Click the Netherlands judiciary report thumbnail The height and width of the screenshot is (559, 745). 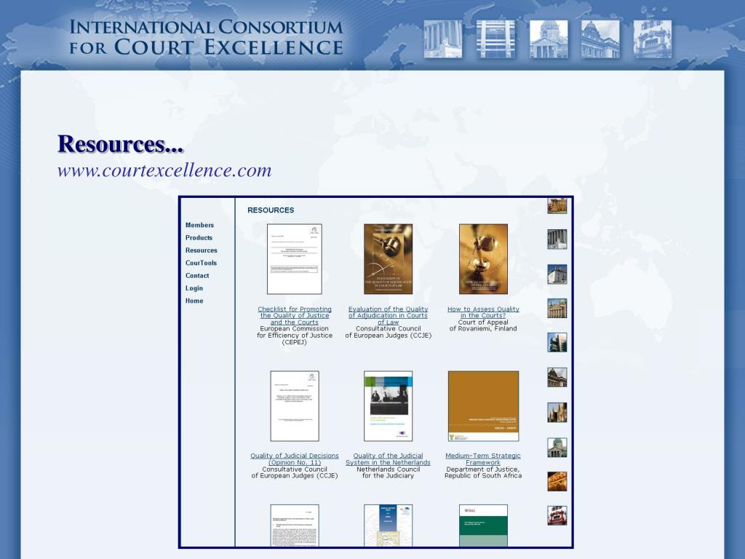pyautogui.click(x=389, y=406)
